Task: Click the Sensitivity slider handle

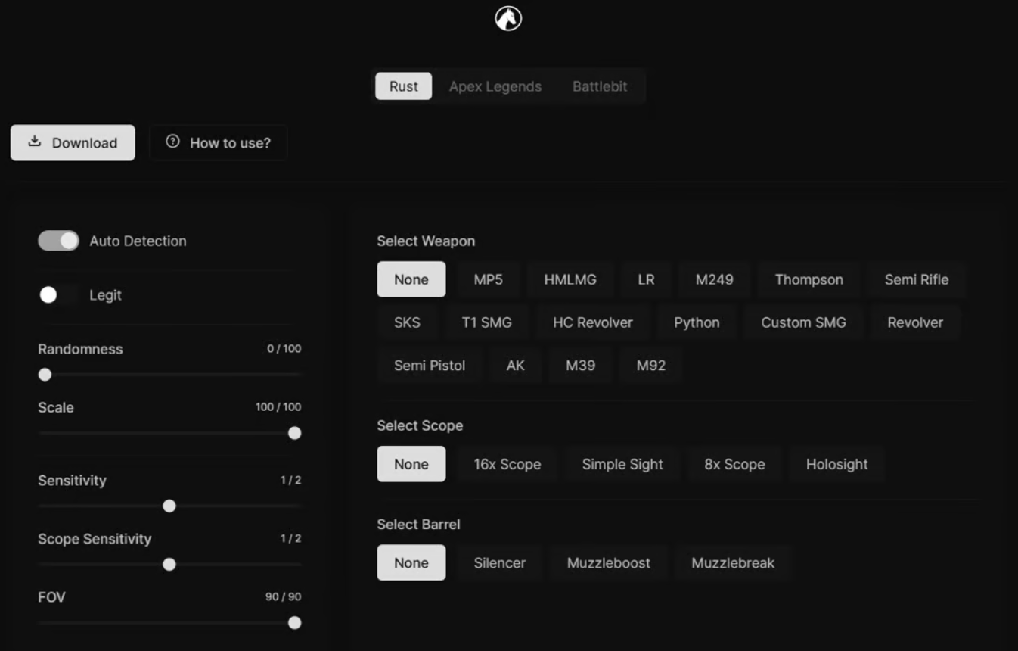Action: 169,506
